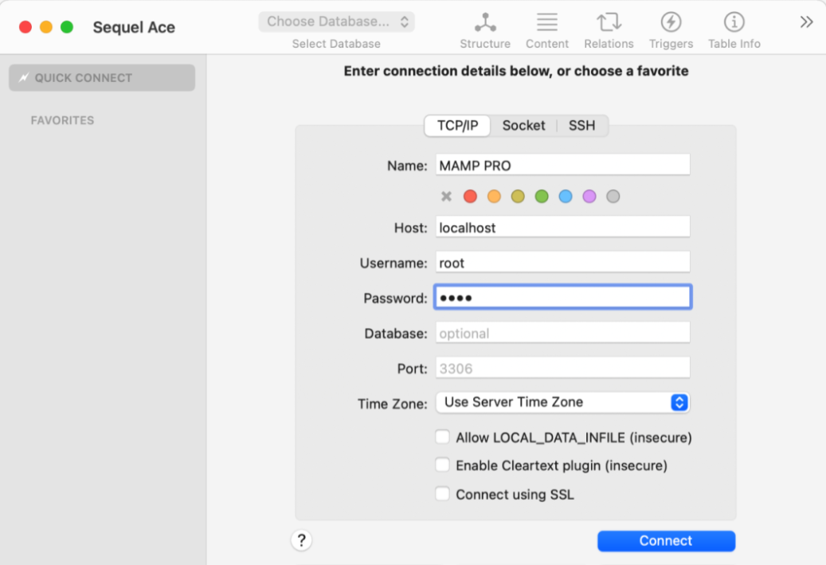Open the Triggers lightning icon
This screenshot has height=565, width=826.
(671, 22)
